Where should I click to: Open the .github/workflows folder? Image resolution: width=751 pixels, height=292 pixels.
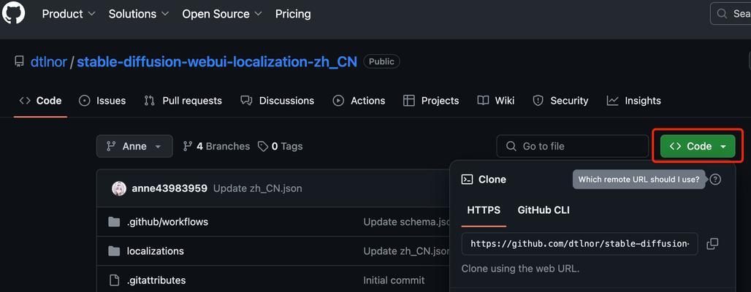coord(167,222)
